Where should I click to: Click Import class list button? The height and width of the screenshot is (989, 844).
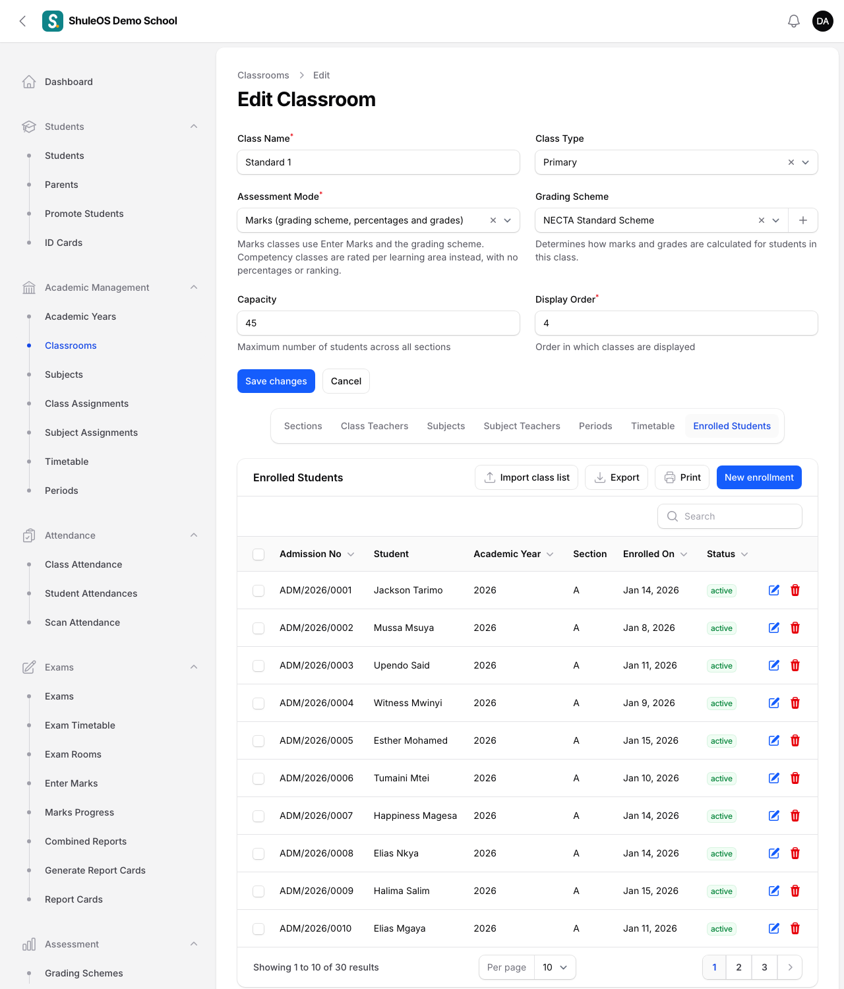tap(526, 477)
